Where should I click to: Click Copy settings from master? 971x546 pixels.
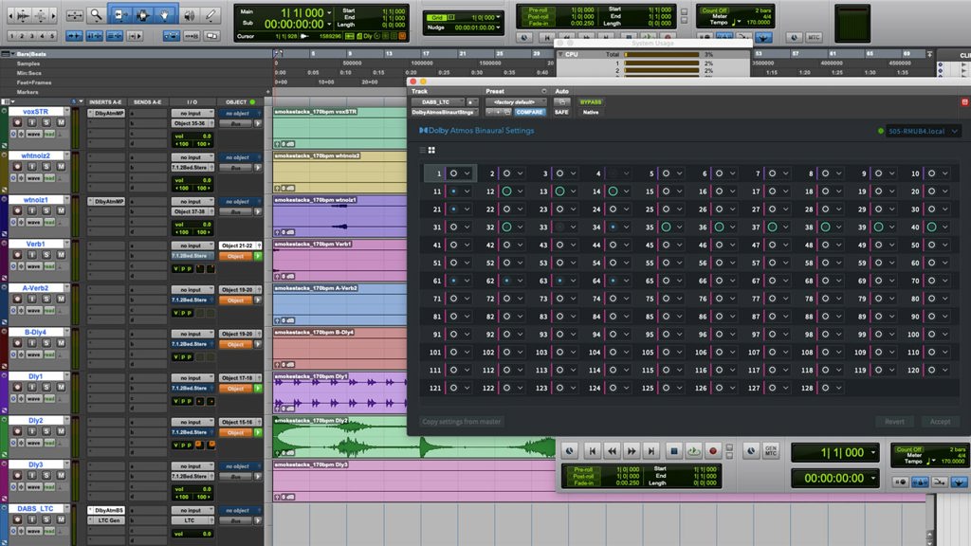(x=462, y=422)
